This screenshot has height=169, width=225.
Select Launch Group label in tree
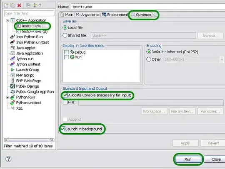click(x=27, y=70)
